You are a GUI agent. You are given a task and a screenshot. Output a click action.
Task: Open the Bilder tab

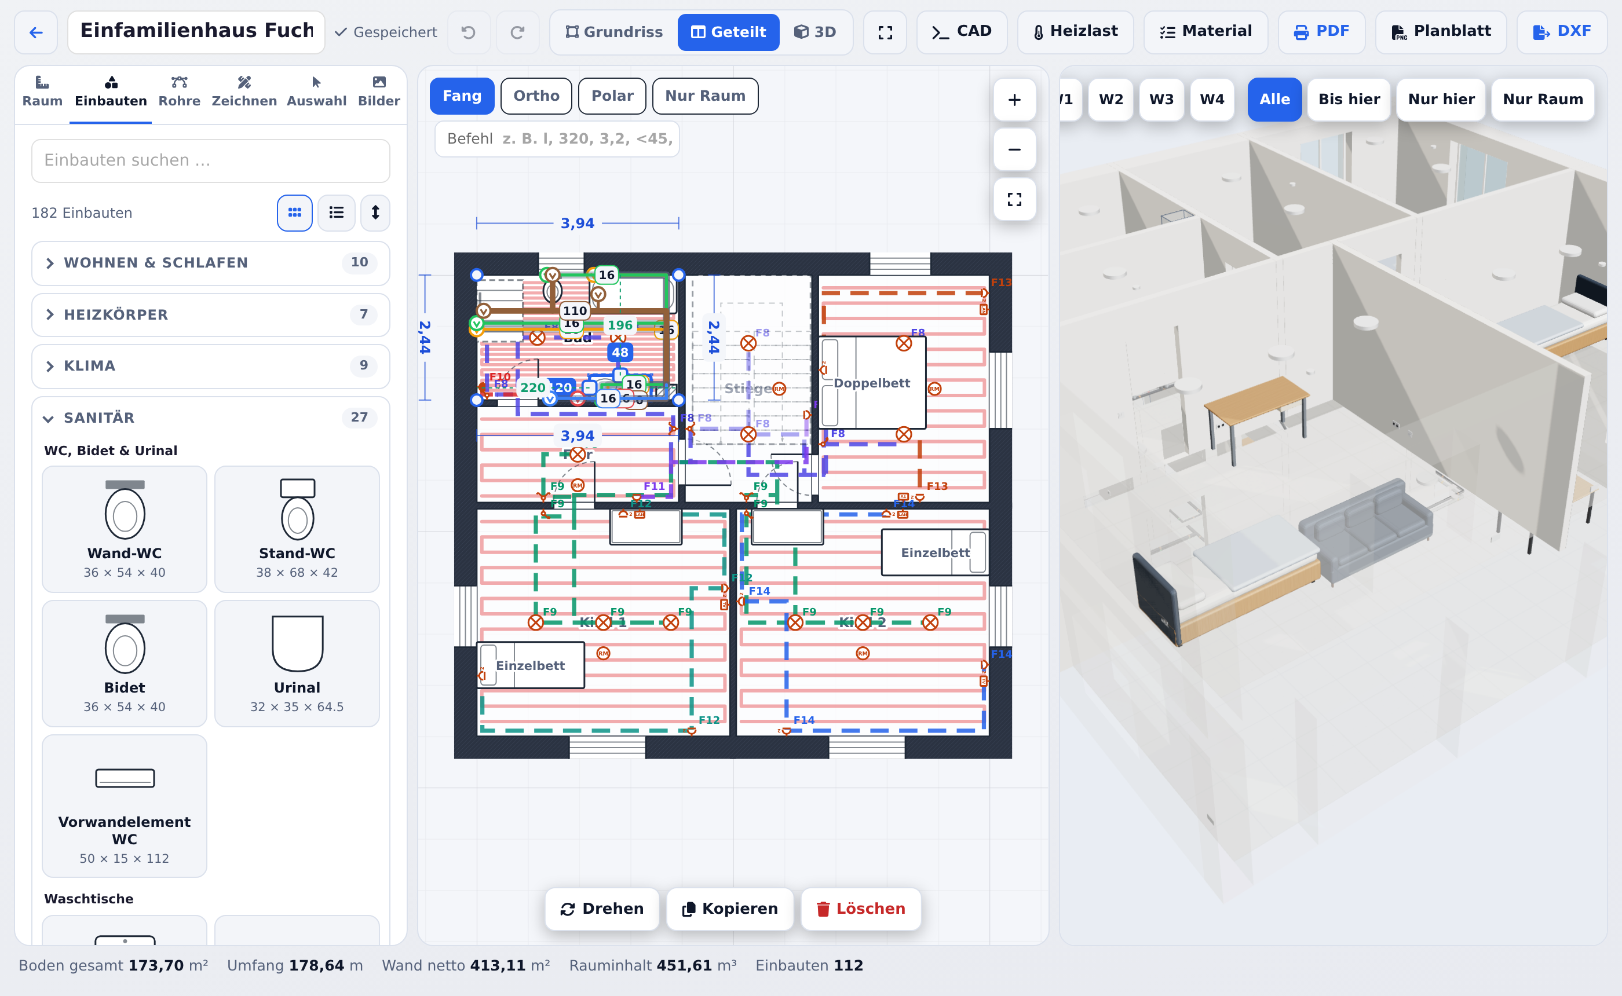[x=379, y=91]
